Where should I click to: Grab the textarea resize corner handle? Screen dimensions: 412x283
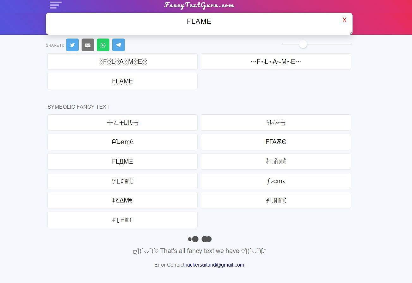click(x=351, y=33)
